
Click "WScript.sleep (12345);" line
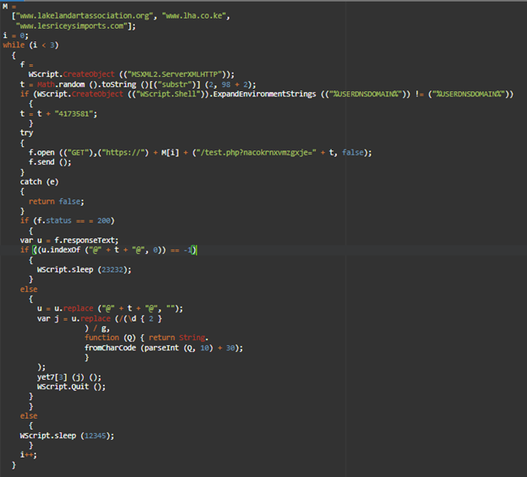pos(67,436)
